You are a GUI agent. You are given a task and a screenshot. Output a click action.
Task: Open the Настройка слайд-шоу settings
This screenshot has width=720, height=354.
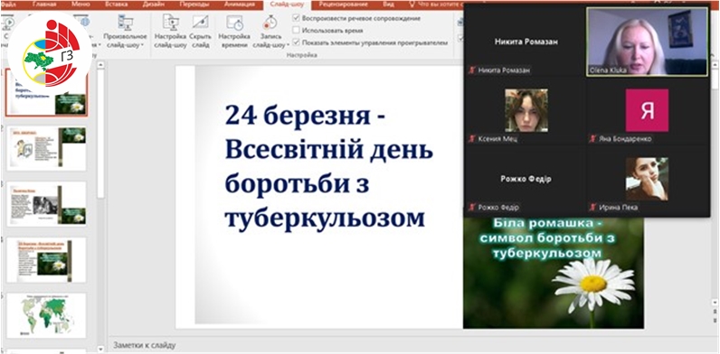click(170, 31)
